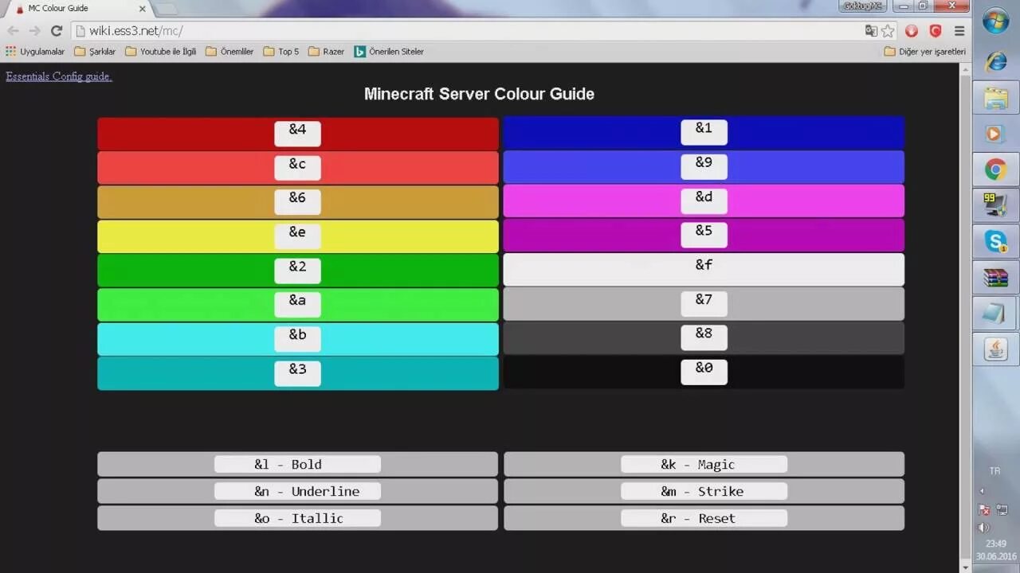
Task: Open WinRAR from the taskbar
Action: coord(996,278)
